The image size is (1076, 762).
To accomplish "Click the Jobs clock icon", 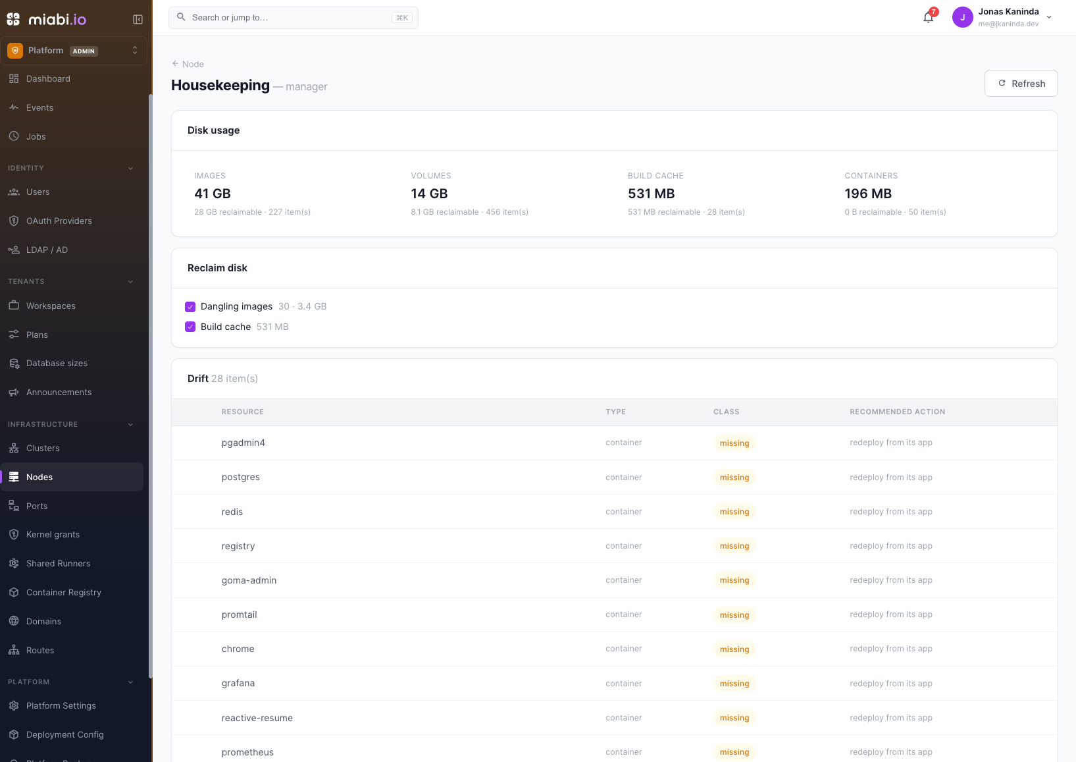I will click(14, 136).
